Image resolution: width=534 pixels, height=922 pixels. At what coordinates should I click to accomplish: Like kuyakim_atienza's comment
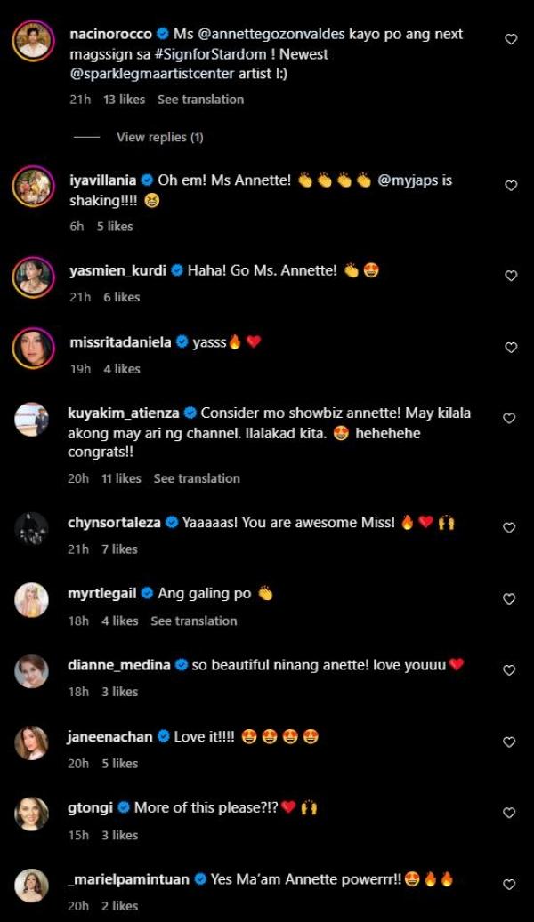510,418
